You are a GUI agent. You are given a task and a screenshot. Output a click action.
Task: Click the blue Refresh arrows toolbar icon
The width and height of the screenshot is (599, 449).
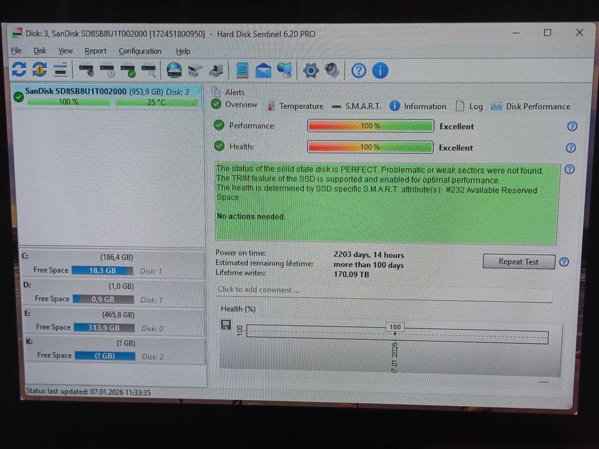pos(19,69)
